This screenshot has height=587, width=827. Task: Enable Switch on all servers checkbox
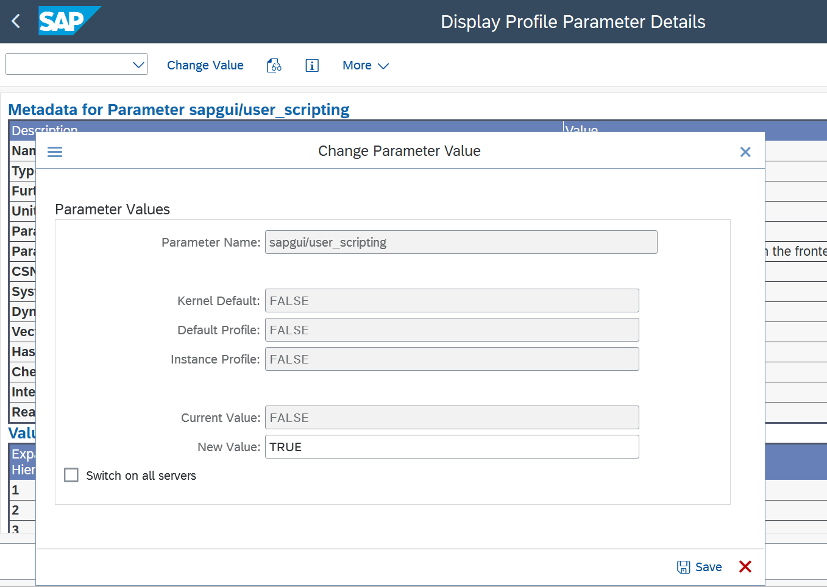pos(71,475)
